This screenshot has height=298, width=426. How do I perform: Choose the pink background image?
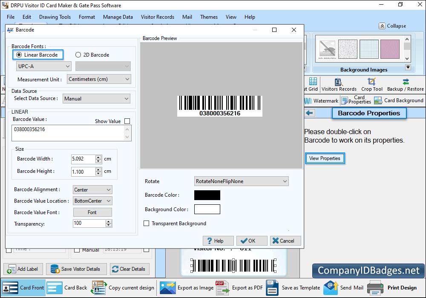pyautogui.click(x=390, y=49)
